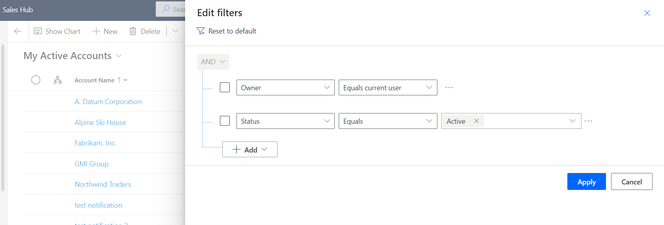
Task: Open more options for Owner row
Action: [x=449, y=87]
